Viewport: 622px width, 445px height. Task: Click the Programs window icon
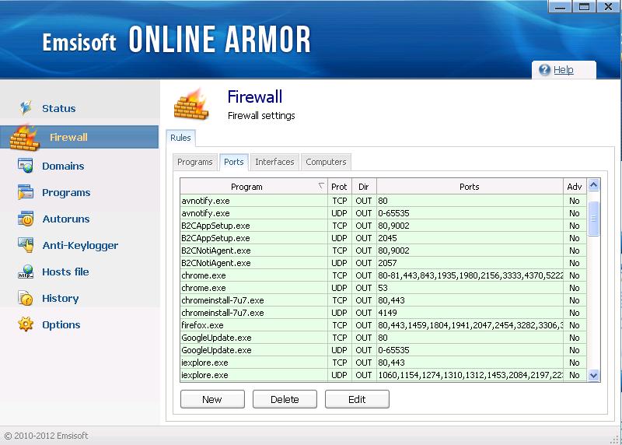(26, 191)
